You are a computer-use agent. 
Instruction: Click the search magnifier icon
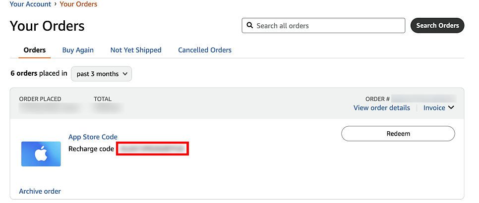click(x=250, y=26)
